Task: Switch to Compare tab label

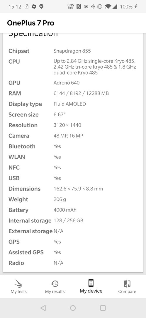Action: [x=127, y=291]
